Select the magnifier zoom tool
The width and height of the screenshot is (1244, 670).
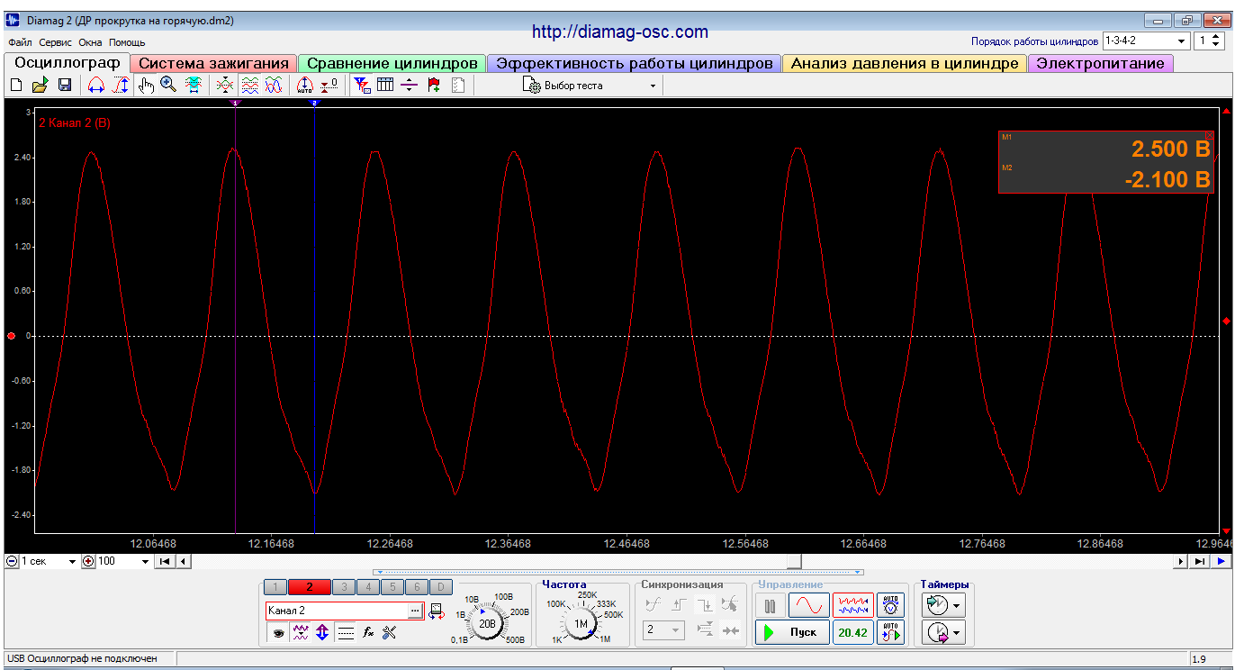point(168,86)
